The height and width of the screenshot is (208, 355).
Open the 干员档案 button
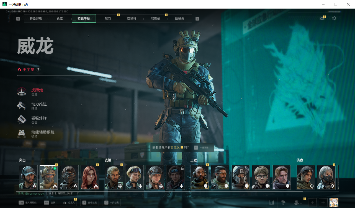tap(112, 203)
